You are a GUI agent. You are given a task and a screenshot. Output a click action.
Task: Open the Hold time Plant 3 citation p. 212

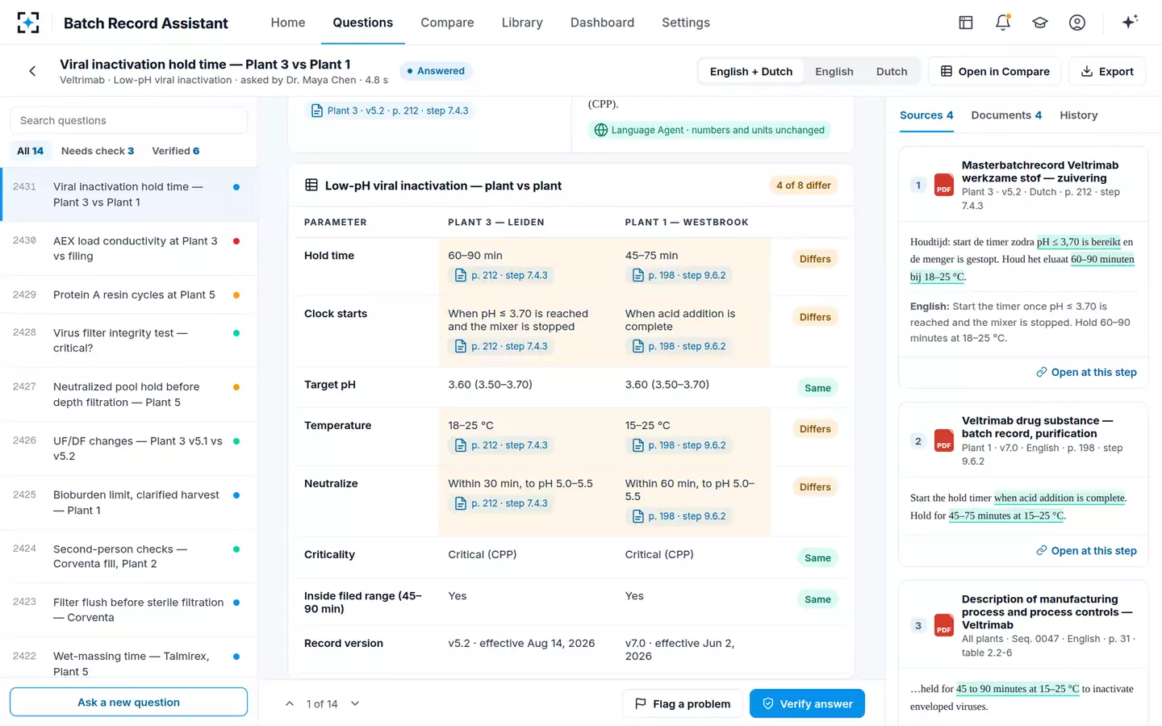[x=501, y=275]
